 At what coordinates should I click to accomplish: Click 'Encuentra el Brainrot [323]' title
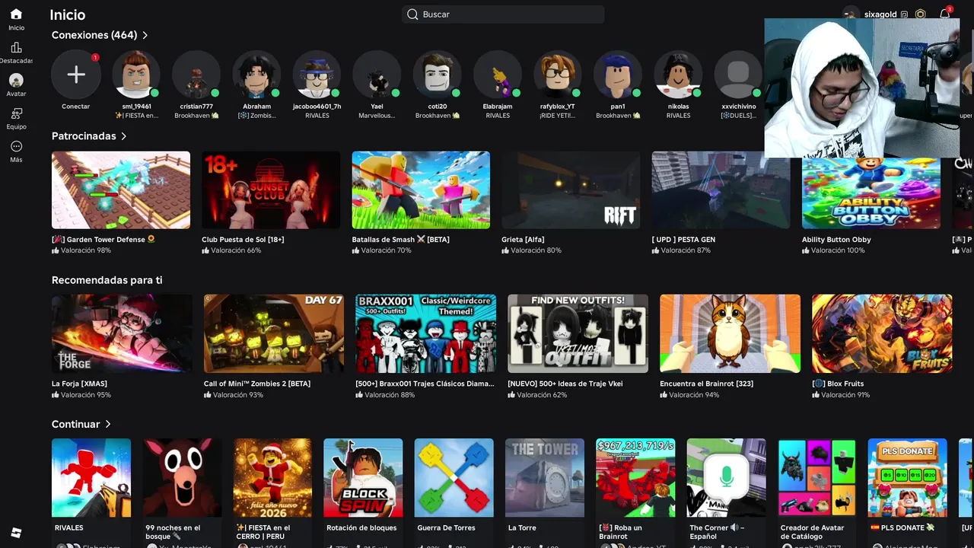706,384
